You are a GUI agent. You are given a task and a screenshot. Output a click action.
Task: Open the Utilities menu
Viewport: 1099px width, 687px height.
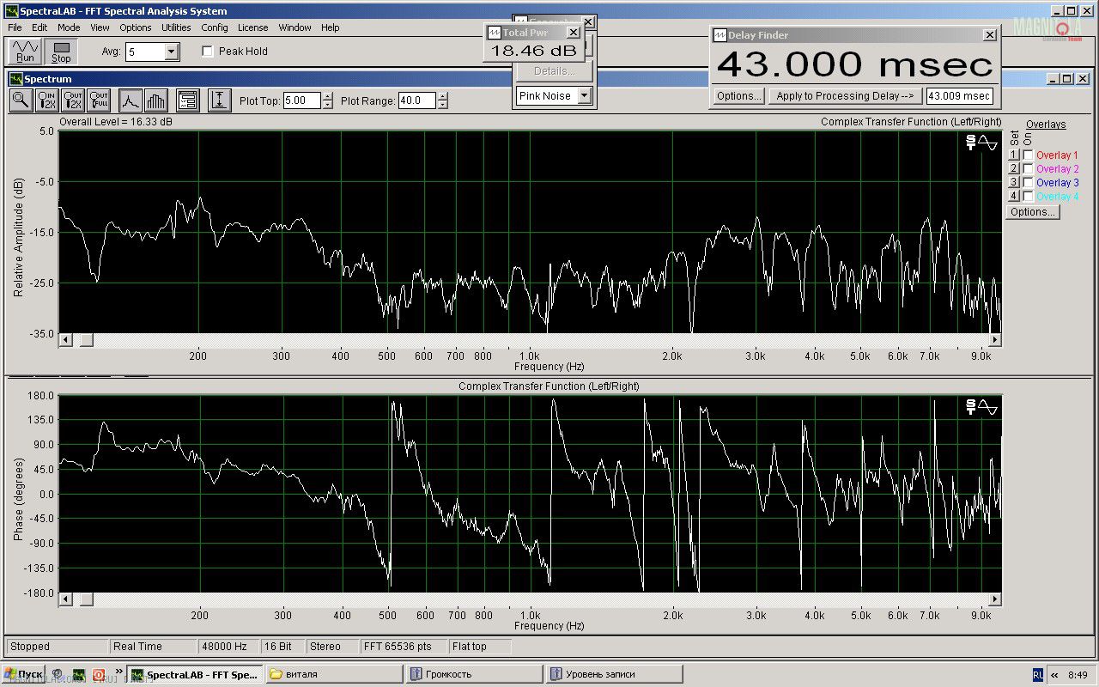(176, 27)
